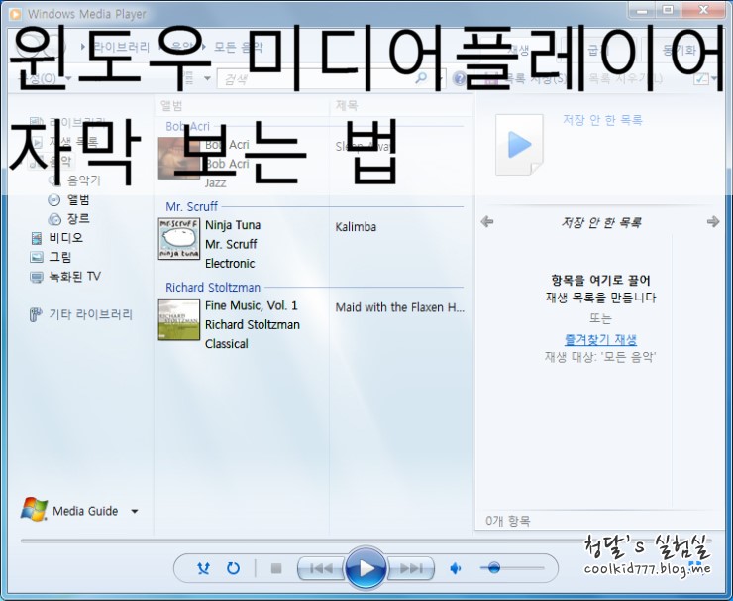This screenshot has height=601, width=733.
Task: Click the Classical genre text
Action: [x=227, y=344]
